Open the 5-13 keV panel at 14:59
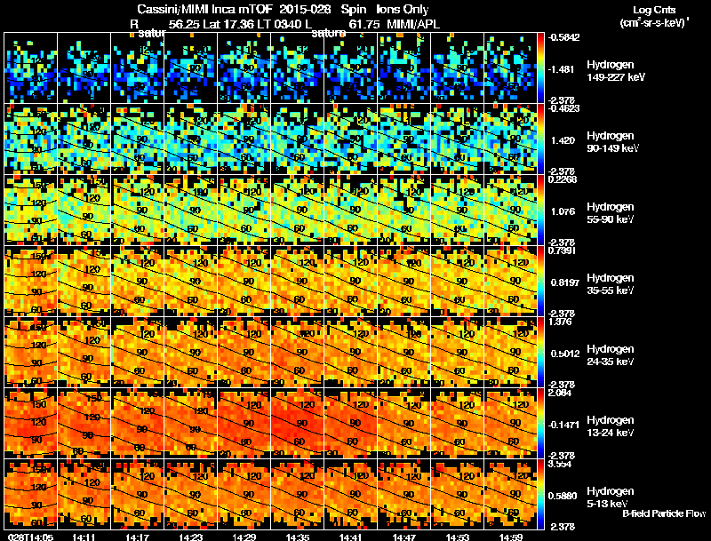This screenshot has width=711, height=541. click(510, 494)
